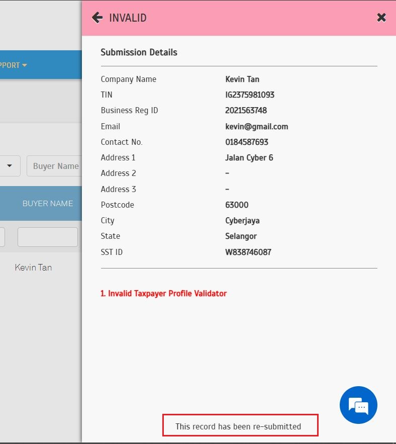
Task: Open the live chat bubble
Action: [x=358, y=405]
